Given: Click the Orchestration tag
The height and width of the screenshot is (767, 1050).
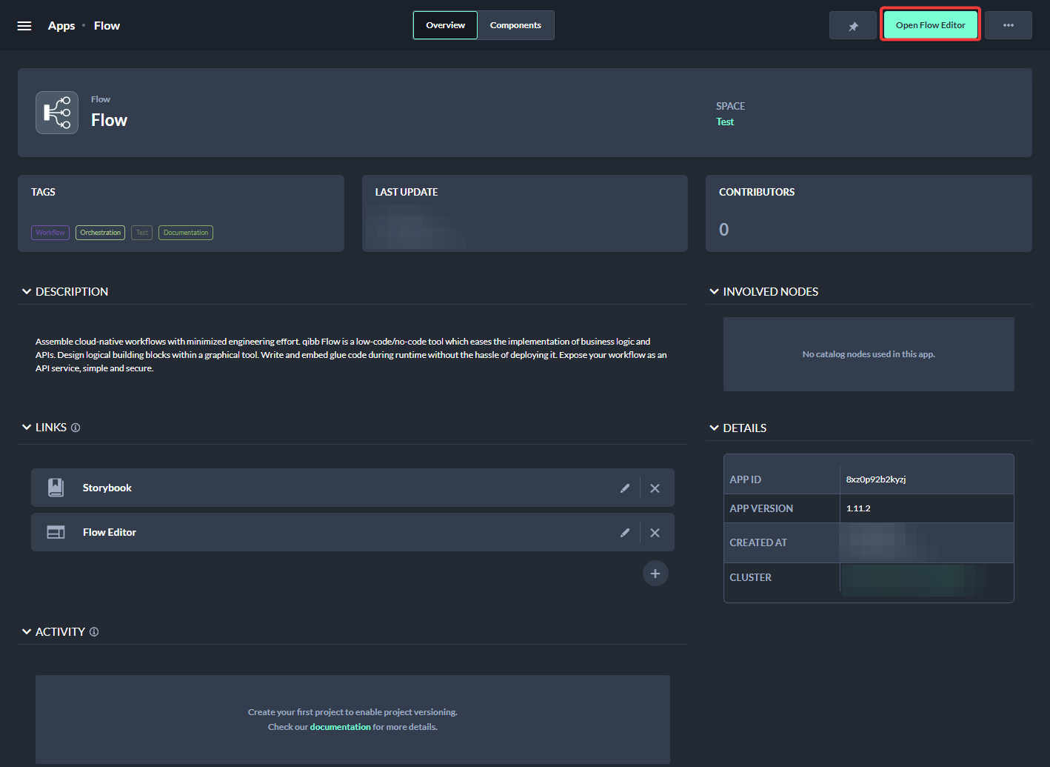Looking at the screenshot, I should point(100,233).
